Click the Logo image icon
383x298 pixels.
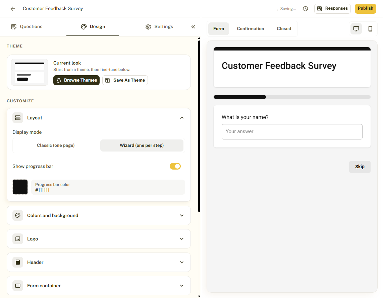(x=18, y=239)
